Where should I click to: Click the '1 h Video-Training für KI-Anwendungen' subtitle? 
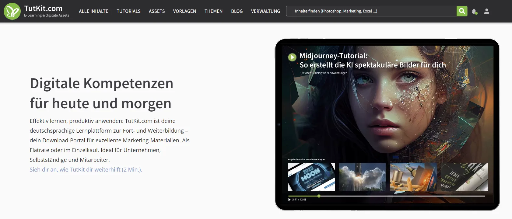[x=324, y=73]
